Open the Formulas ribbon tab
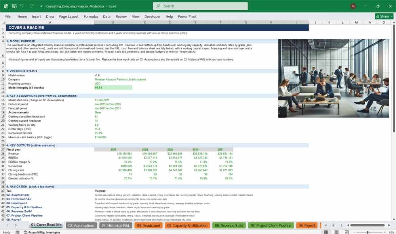Screen dimensions: 396x234 [91, 16]
